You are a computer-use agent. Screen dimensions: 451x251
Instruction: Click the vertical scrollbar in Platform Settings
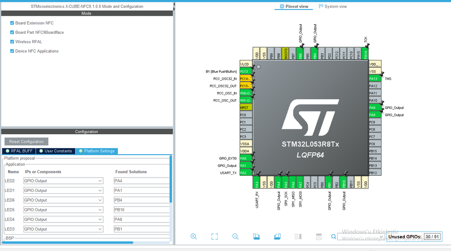171,179
